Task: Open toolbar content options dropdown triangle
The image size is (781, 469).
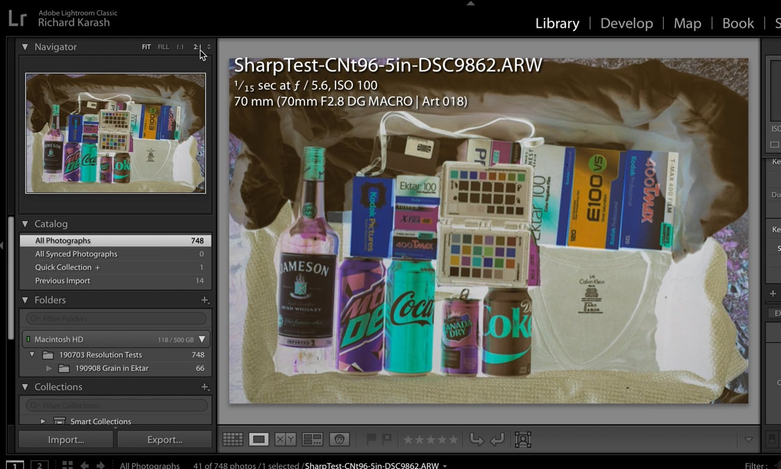Action: (749, 440)
